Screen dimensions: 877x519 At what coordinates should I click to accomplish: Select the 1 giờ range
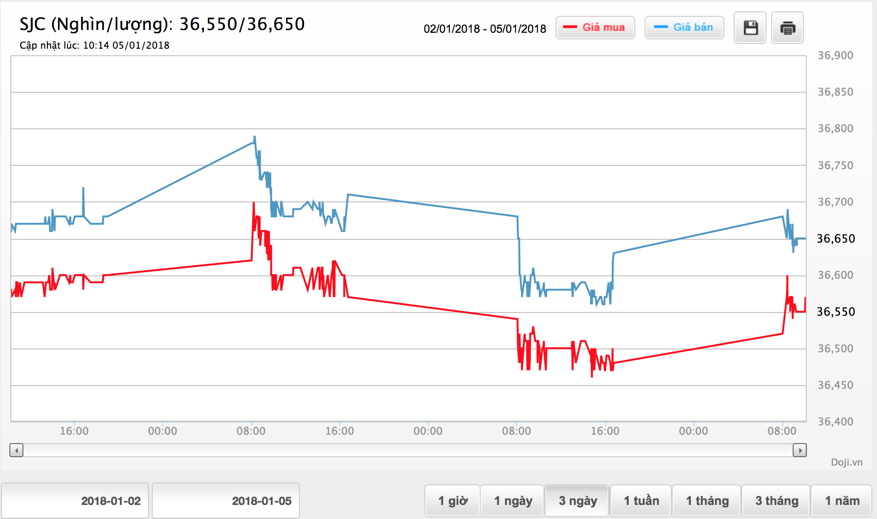pyautogui.click(x=453, y=501)
